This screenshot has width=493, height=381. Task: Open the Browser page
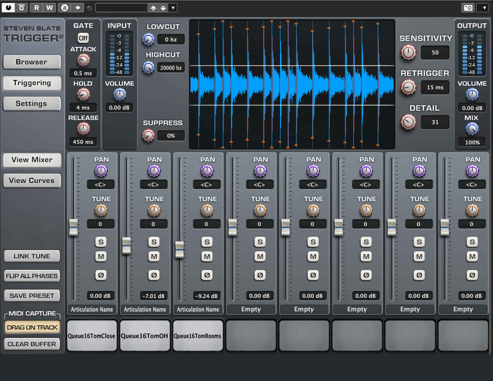[32, 62]
